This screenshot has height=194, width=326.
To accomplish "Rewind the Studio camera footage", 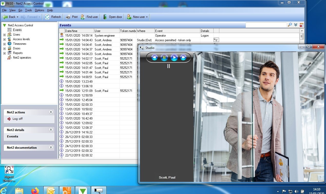I will click(x=154, y=57).
